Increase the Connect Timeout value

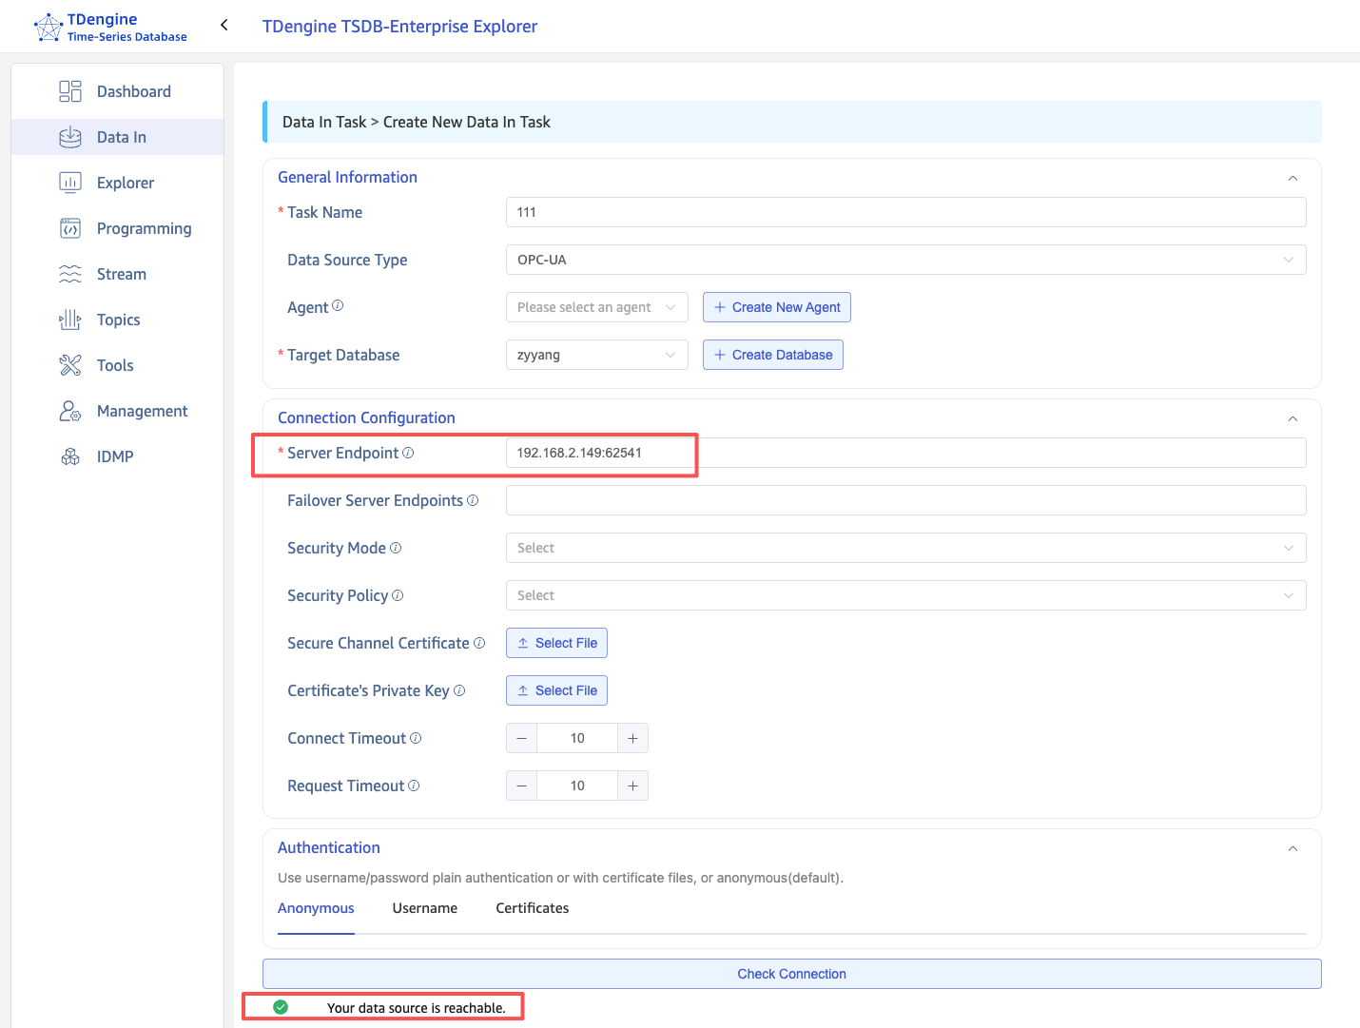pyautogui.click(x=633, y=738)
